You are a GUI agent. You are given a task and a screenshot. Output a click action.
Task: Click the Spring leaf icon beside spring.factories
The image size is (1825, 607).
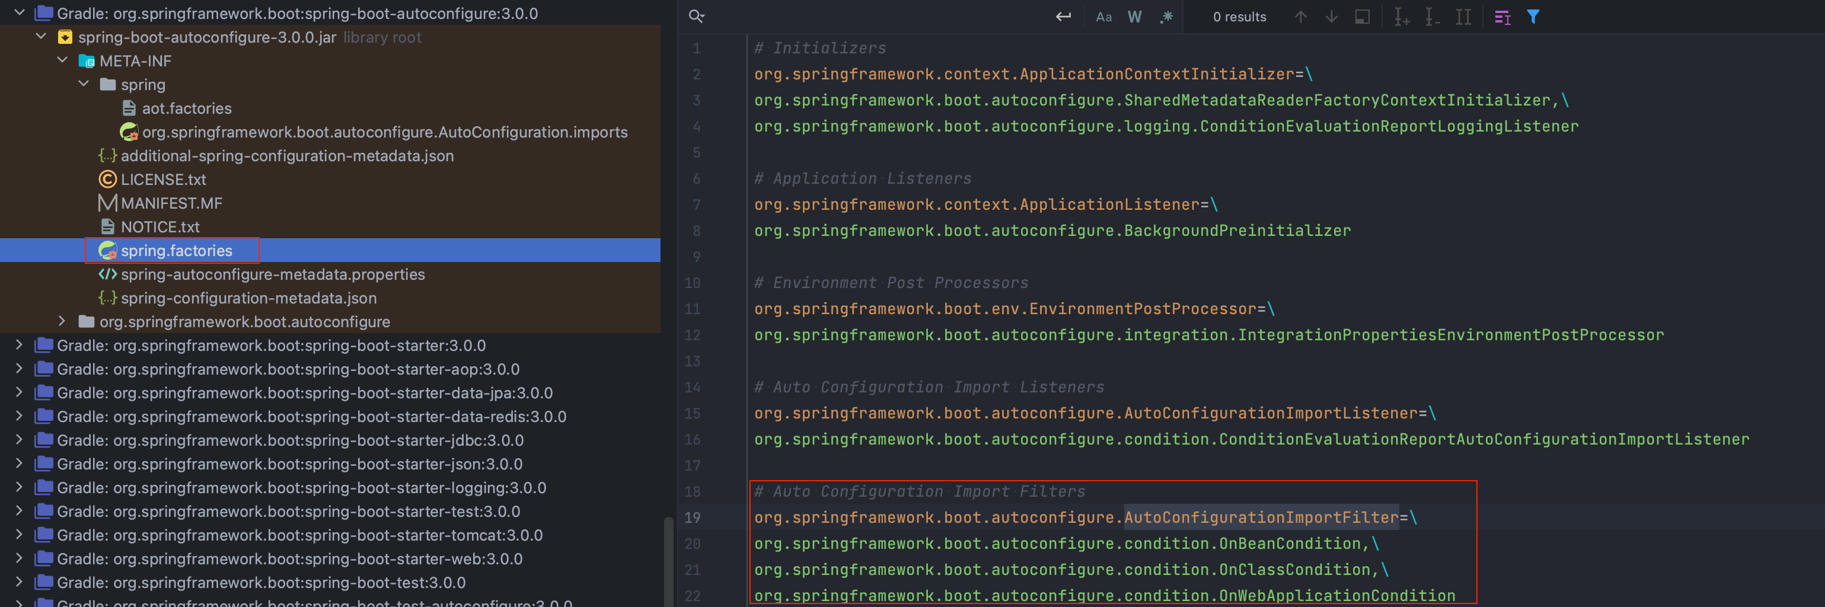108,251
